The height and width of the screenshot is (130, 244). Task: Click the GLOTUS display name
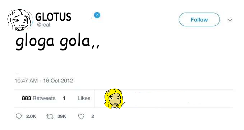tap(54, 17)
